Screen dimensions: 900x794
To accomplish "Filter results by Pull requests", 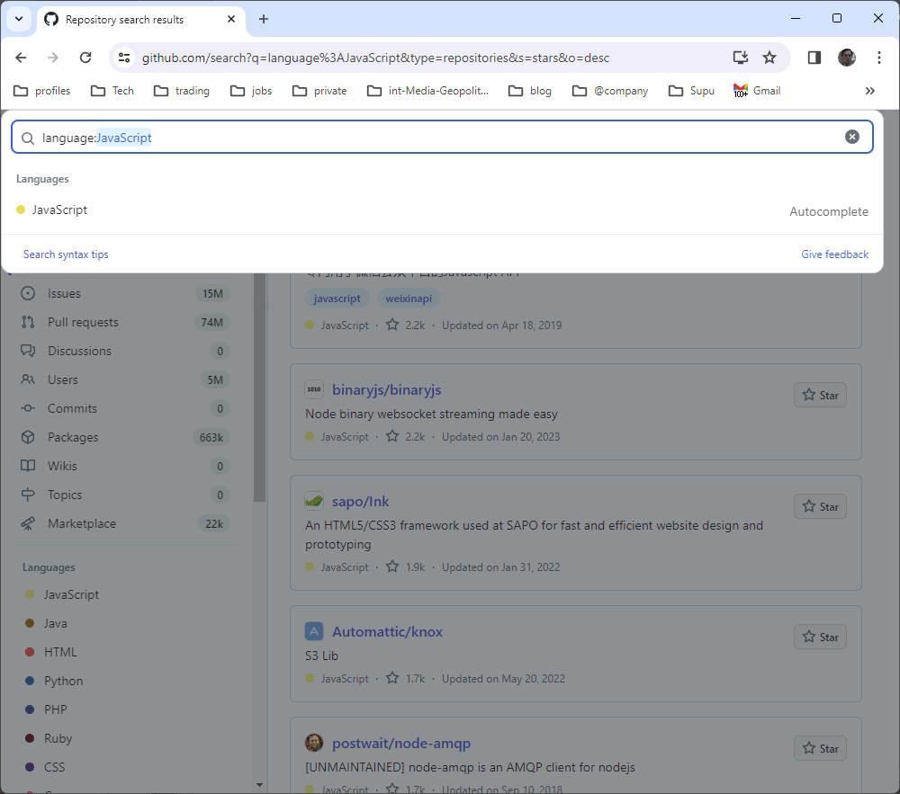I will 83,322.
